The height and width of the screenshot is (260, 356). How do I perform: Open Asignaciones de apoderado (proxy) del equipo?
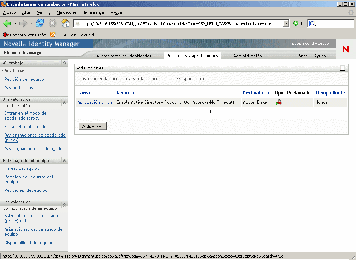(x=31, y=218)
